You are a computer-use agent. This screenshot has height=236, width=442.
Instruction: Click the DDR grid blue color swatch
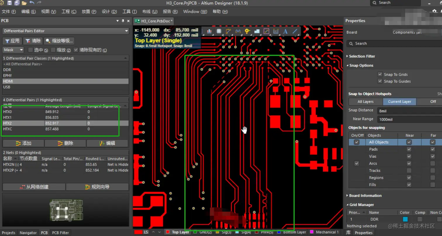(405, 219)
